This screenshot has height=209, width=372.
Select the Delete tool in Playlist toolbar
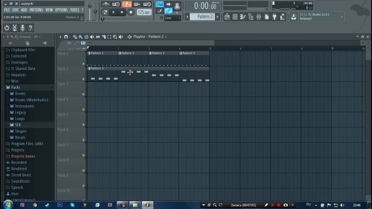[87, 37]
